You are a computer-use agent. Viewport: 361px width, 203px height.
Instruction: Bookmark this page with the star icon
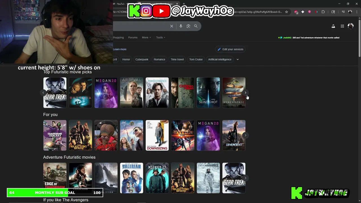(287, 12)
